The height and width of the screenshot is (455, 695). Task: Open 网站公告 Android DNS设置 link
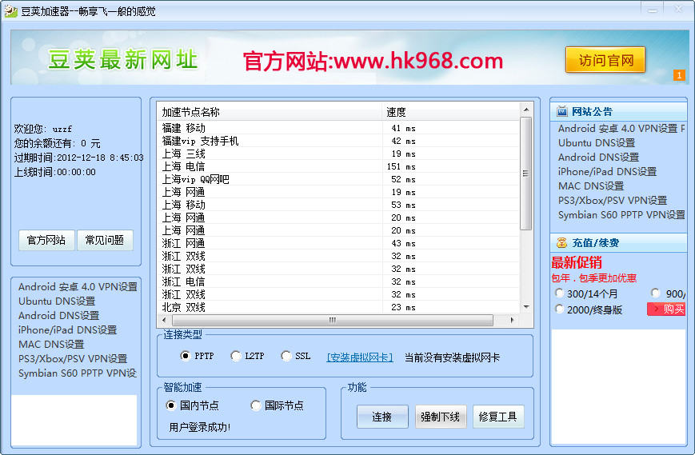(x=598, y=158)
